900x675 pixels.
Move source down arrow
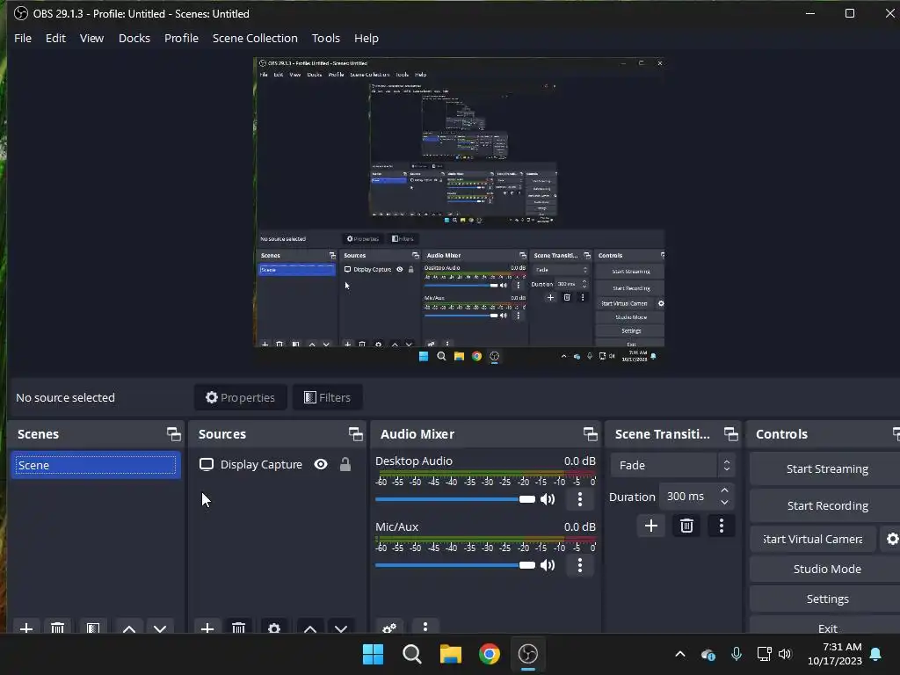pos(341,628)
